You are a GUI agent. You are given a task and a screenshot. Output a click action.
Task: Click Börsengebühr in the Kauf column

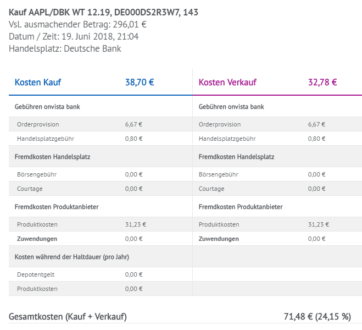tap(37, 174)
